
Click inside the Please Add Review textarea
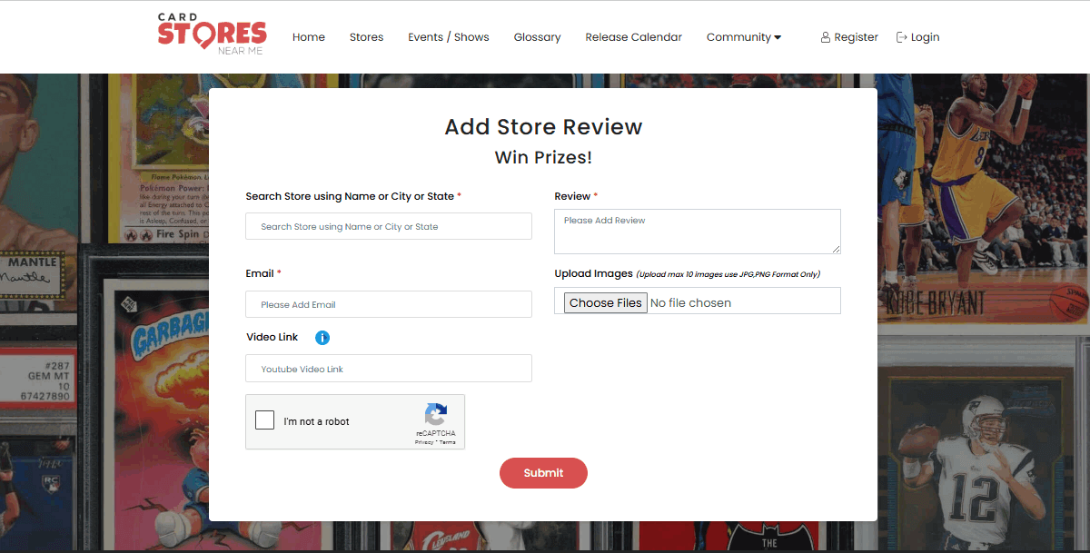(x=697, y=231)
